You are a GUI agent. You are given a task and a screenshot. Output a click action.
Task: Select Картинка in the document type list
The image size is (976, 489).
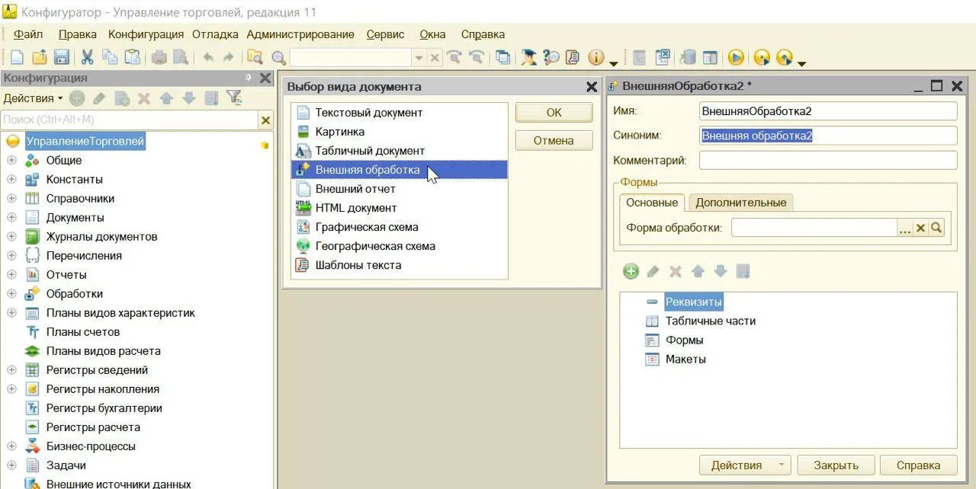click(399, 132)
